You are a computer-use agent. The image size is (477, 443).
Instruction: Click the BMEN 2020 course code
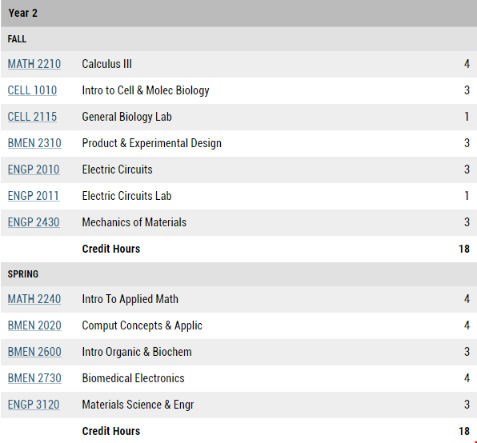tap(34, 325)
